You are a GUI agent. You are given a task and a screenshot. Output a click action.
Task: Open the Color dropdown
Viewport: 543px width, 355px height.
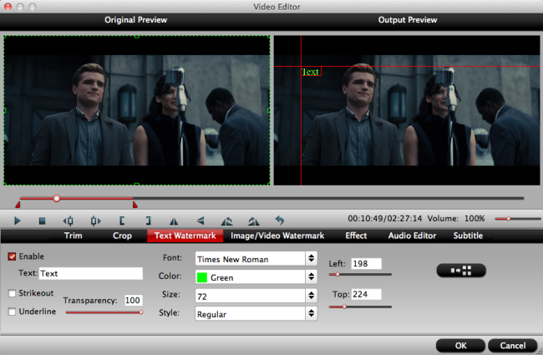(256, 277)
